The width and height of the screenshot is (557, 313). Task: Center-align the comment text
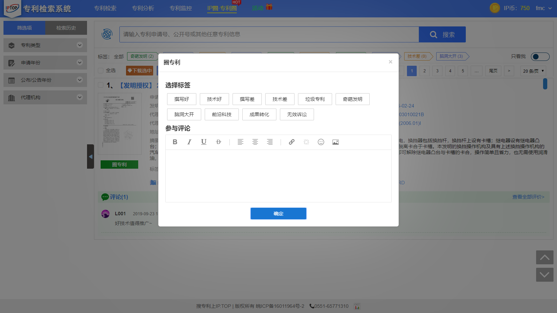255,142
